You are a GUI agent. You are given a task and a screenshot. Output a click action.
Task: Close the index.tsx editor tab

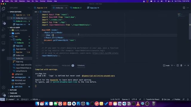pos(66,8)
